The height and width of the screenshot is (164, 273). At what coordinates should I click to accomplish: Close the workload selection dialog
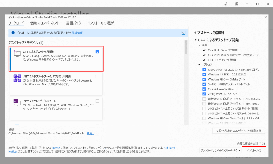(266, 17)
